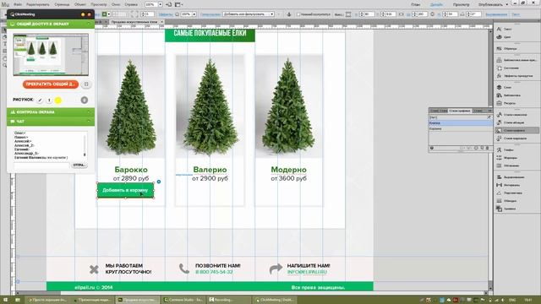This screenshot has height=304, width=541.
Task: Open the Выравнивание align panel icon
Action: click(x=499, y=176)
